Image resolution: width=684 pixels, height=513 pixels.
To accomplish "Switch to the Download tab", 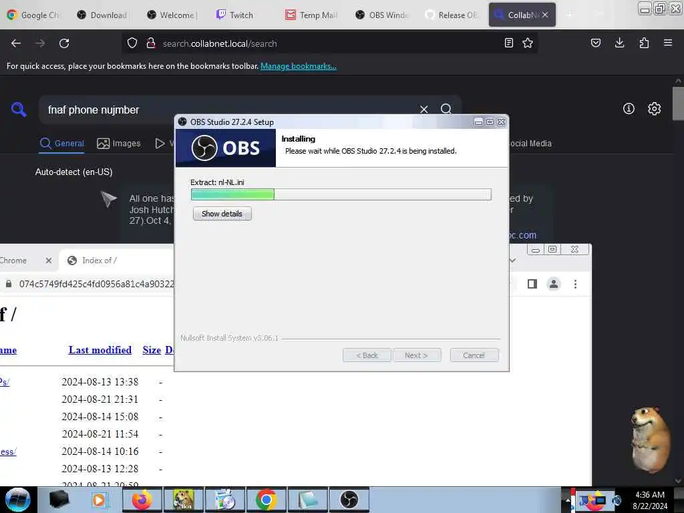I will click(102, 15).
